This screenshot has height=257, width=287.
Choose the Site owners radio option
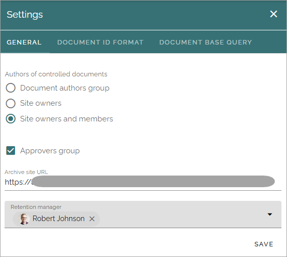[11, 103]
